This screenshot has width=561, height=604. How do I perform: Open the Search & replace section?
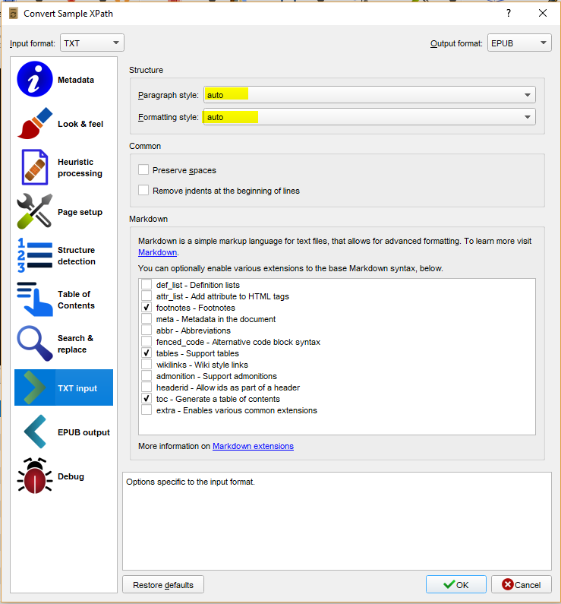(x=64, y=344)
